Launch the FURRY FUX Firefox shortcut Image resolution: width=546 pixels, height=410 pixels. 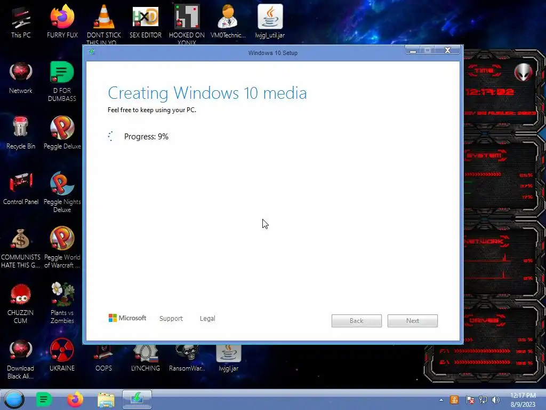coord(62,21)
